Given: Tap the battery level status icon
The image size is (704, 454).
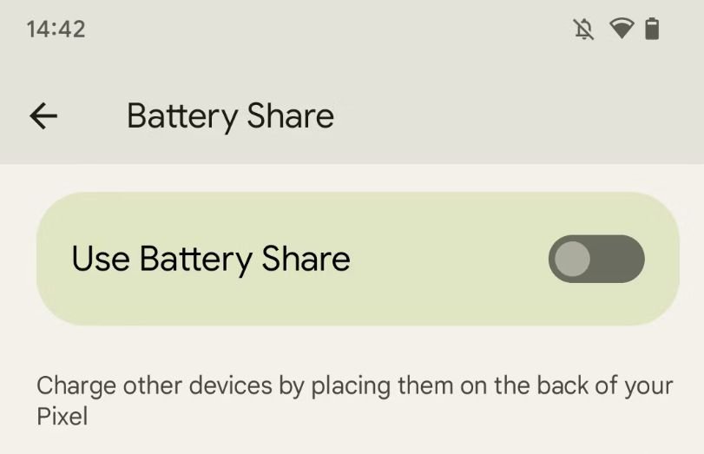Looking at the screenshot, I should tap(653, 30).
